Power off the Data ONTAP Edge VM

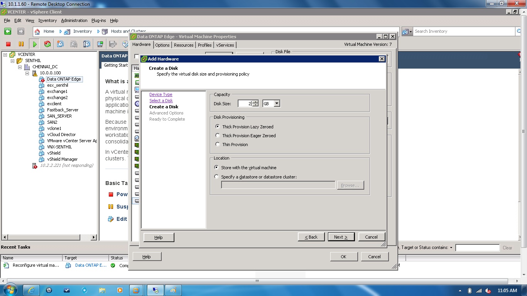[x=8, y=44]
